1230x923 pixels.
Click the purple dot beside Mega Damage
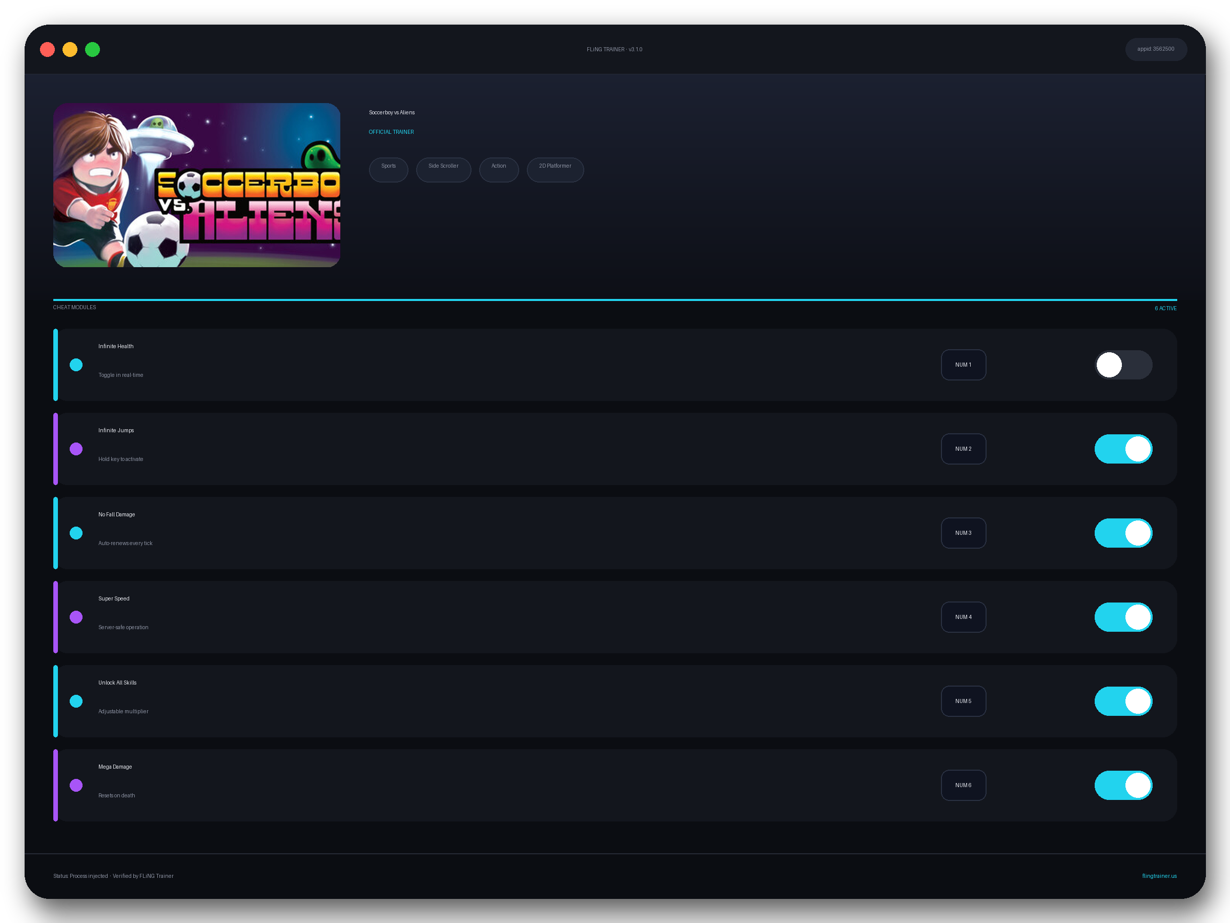76,785
